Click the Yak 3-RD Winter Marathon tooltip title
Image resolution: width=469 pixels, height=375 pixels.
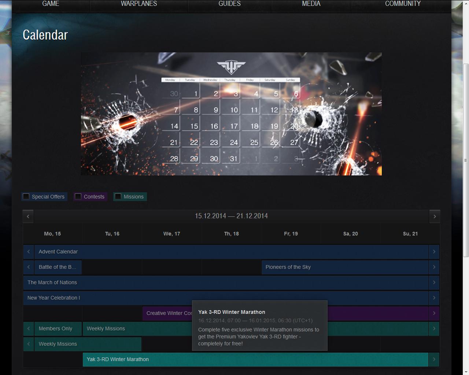[x=232, y=312]
